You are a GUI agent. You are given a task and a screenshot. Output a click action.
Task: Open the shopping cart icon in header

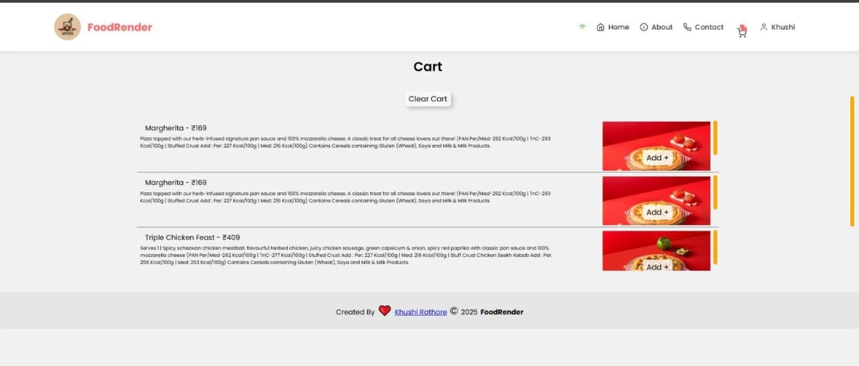742,31
